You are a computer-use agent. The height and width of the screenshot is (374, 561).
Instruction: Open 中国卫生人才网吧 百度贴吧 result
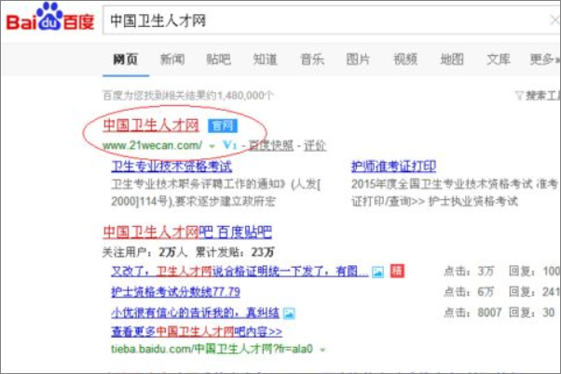(x=187, y=233)
